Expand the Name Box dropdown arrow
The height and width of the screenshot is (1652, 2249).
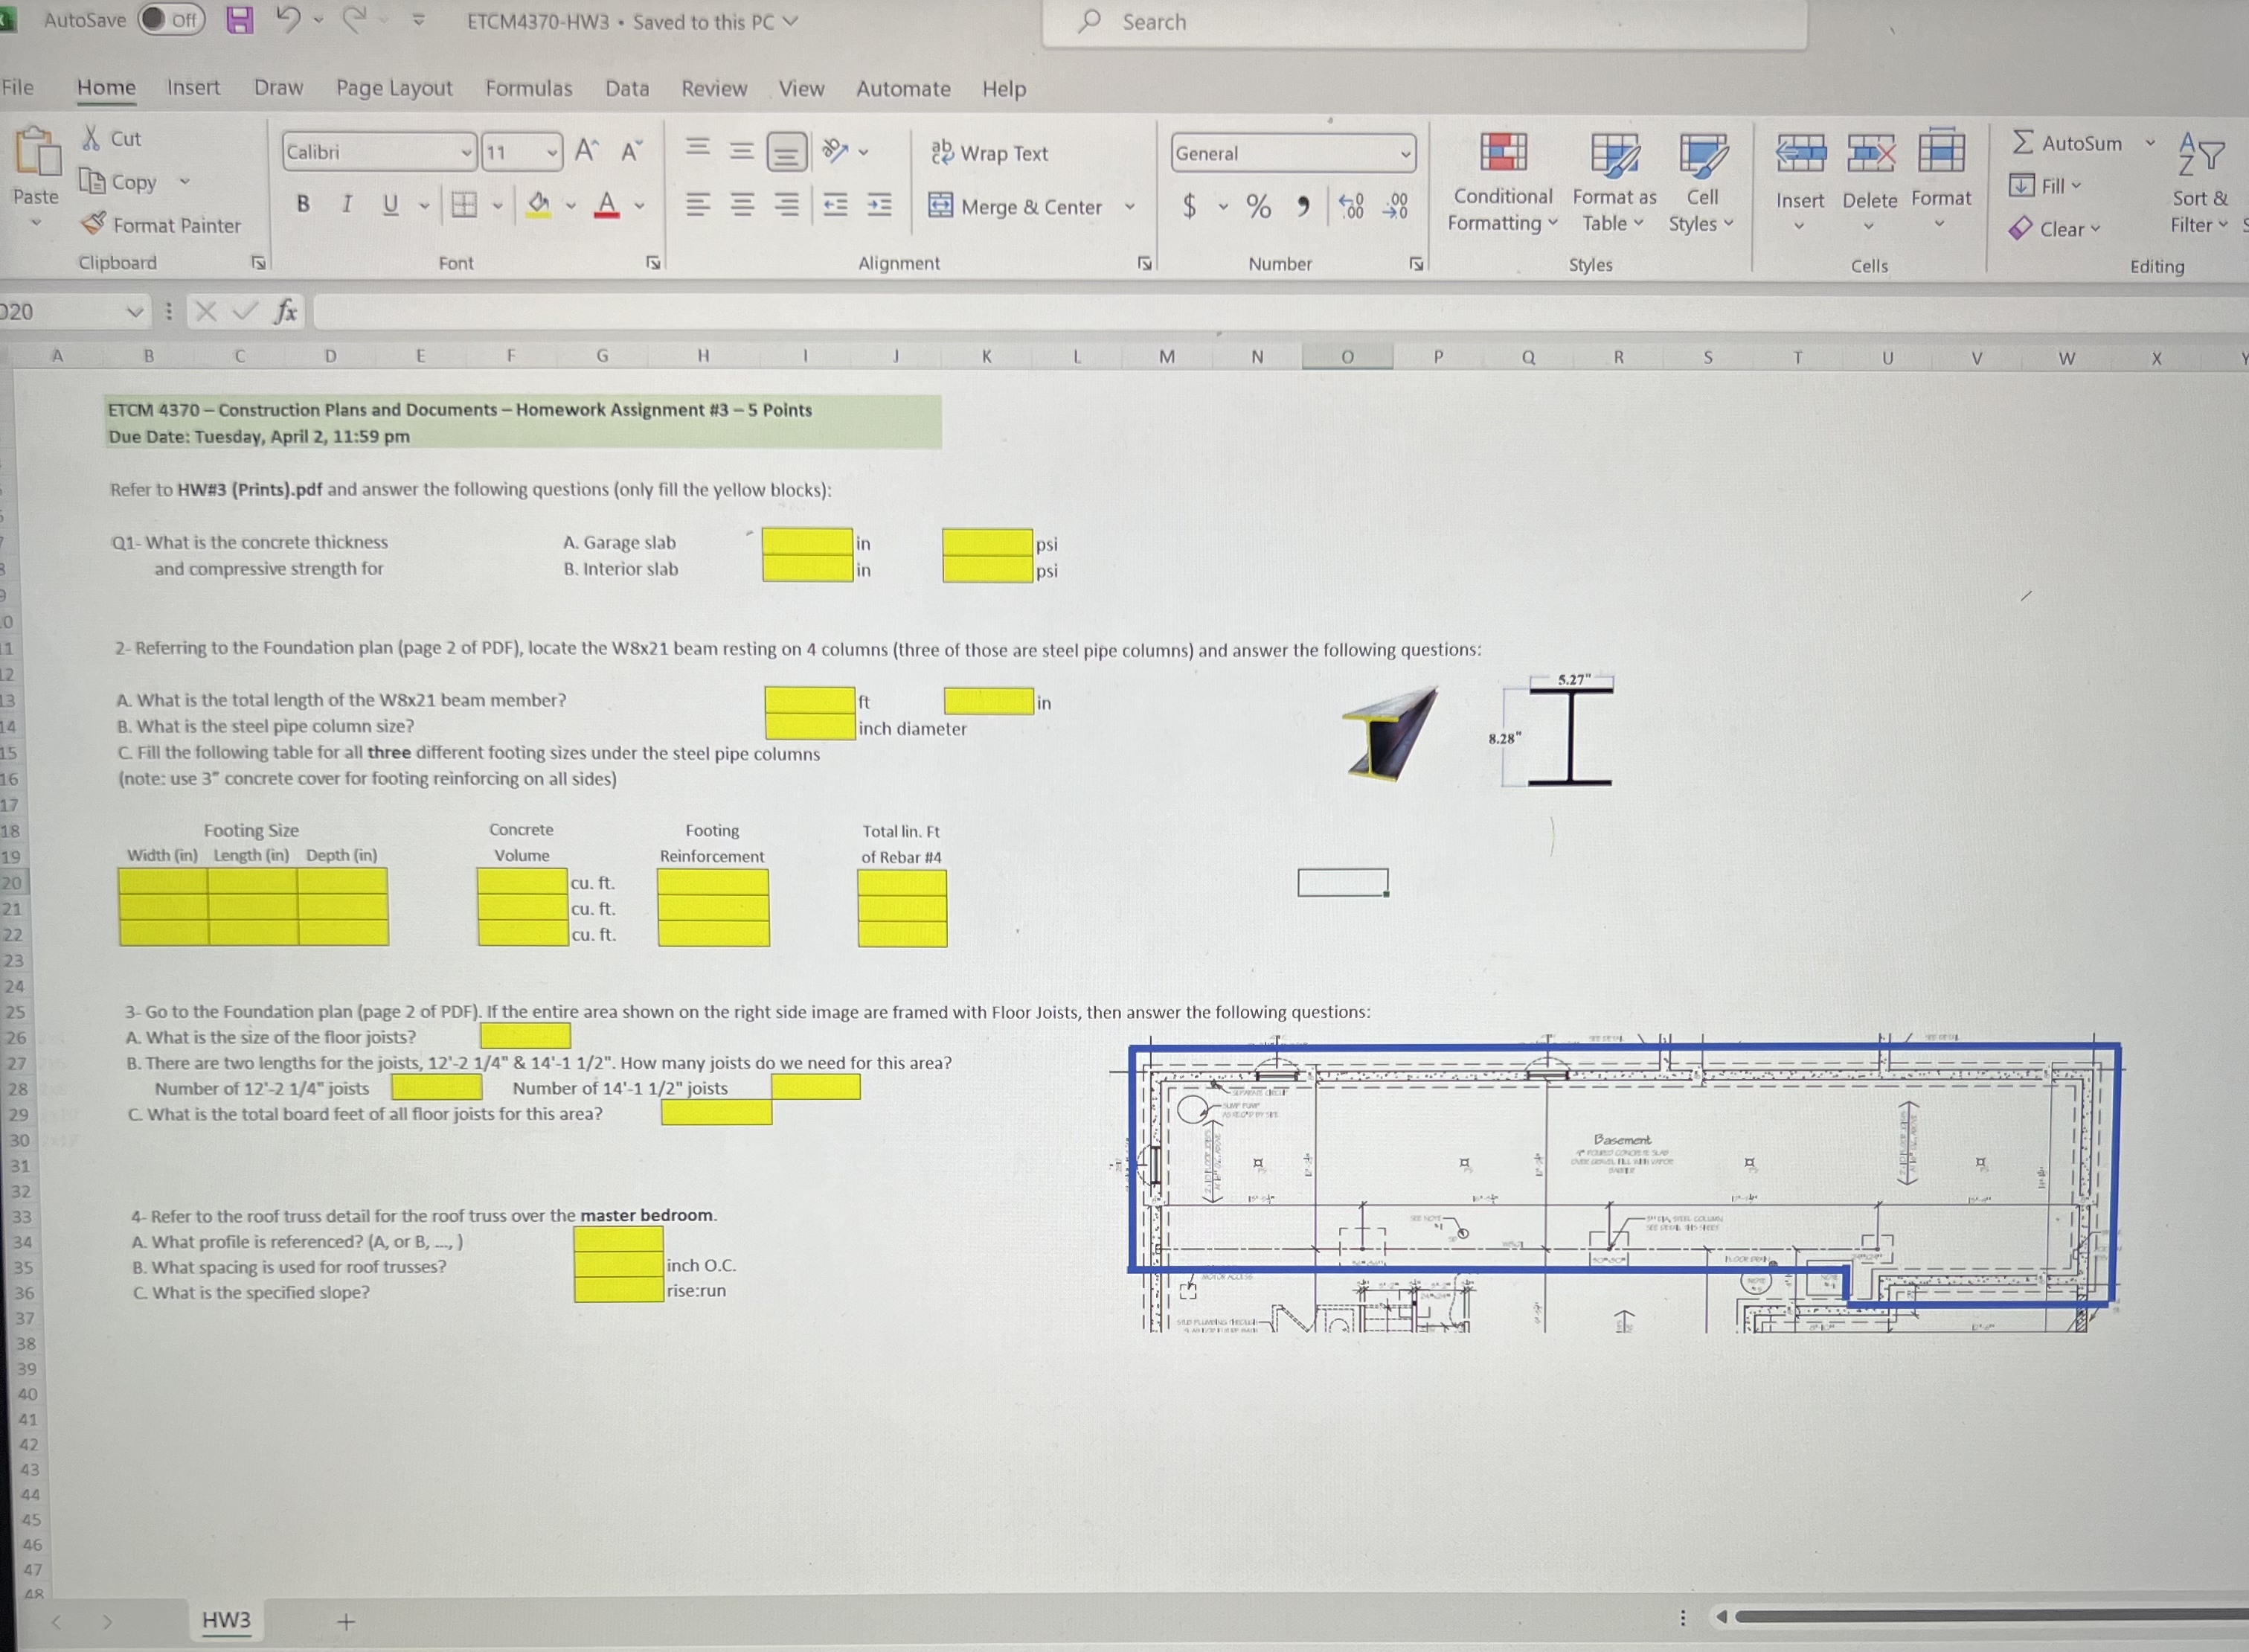[x=135, y=312]
